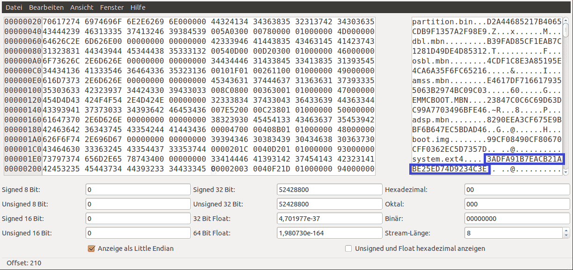Click the scrollbar down arrow beside ASCII pane
Screen dimensions: 573x270
[x=566, y=172]
